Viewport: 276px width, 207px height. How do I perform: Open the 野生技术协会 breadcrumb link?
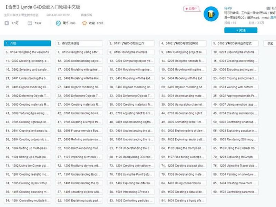click(30, 15)
